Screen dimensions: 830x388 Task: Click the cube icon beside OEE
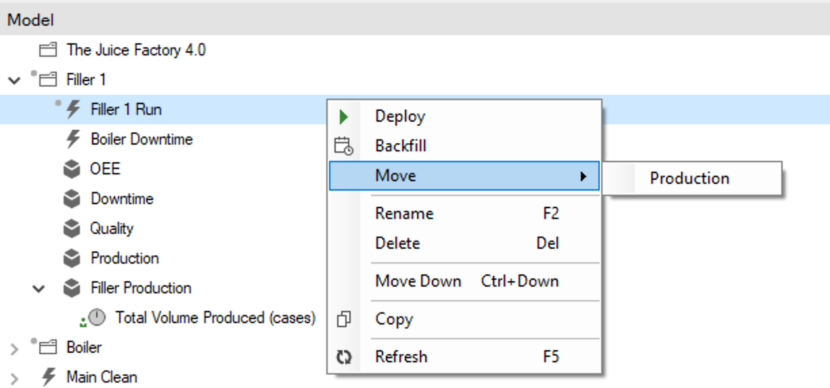point(72,169)
